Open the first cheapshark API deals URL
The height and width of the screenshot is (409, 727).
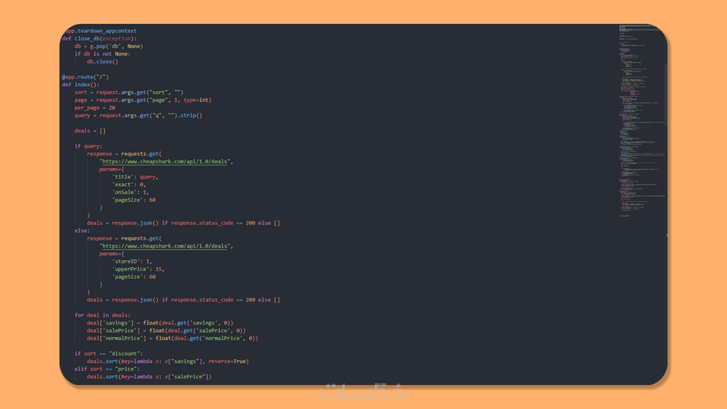click(165, 162)
